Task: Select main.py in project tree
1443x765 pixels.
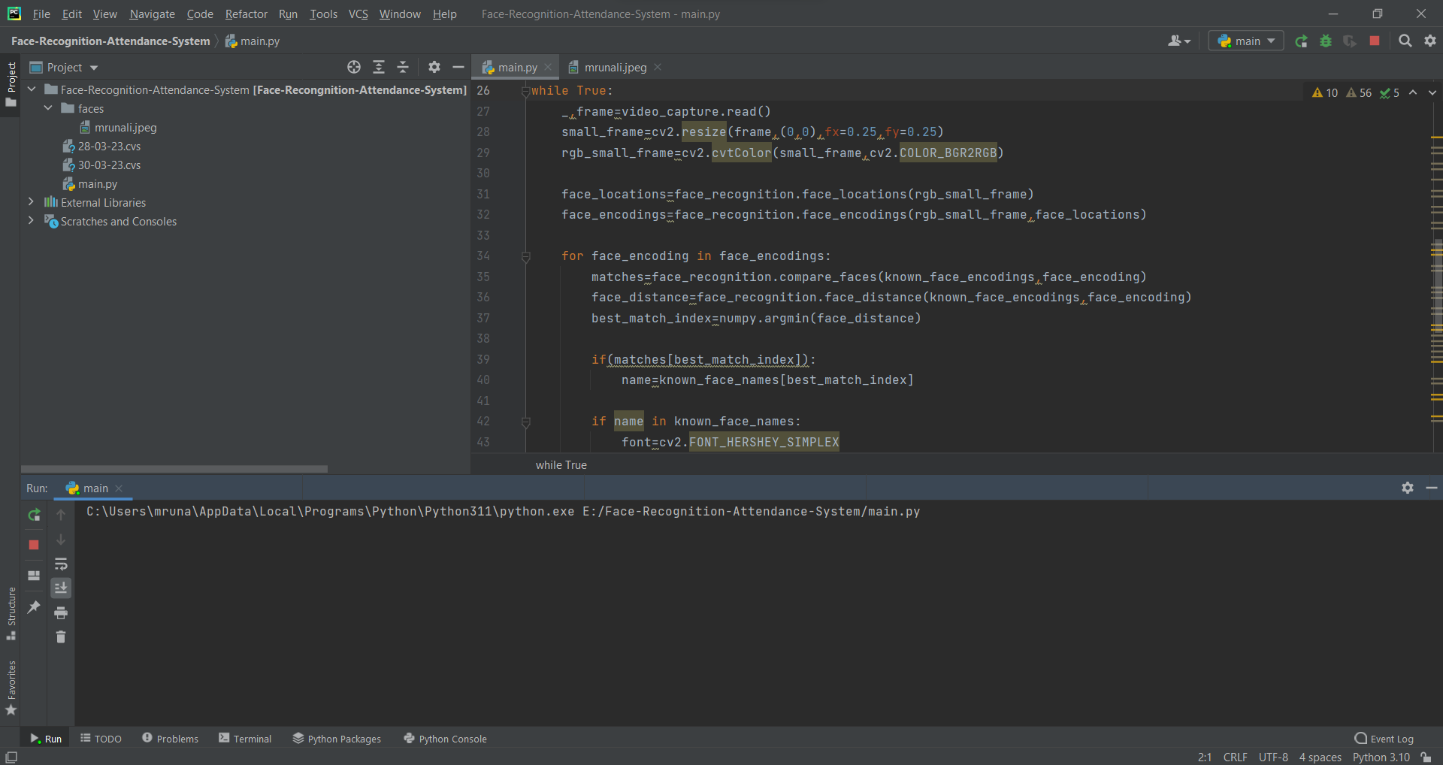Action: point(89,184)
